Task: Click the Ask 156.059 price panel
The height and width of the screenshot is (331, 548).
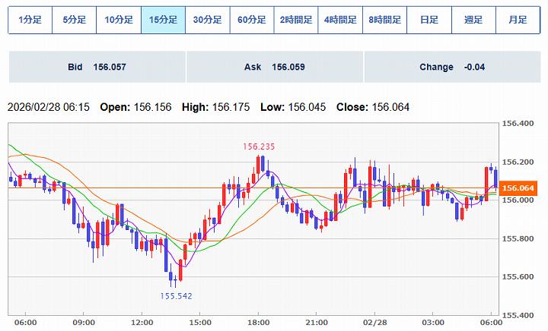Action: coord(274,67)
